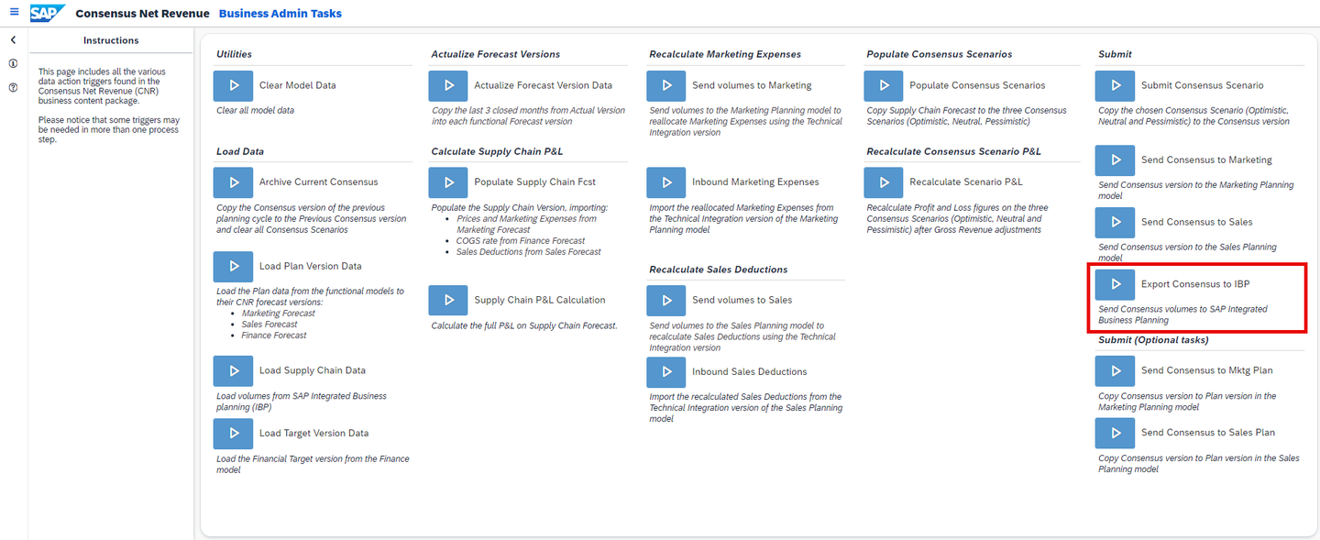
Task: Run Send Consensus to Marketing play button
Action: (x=1116, y=160)
